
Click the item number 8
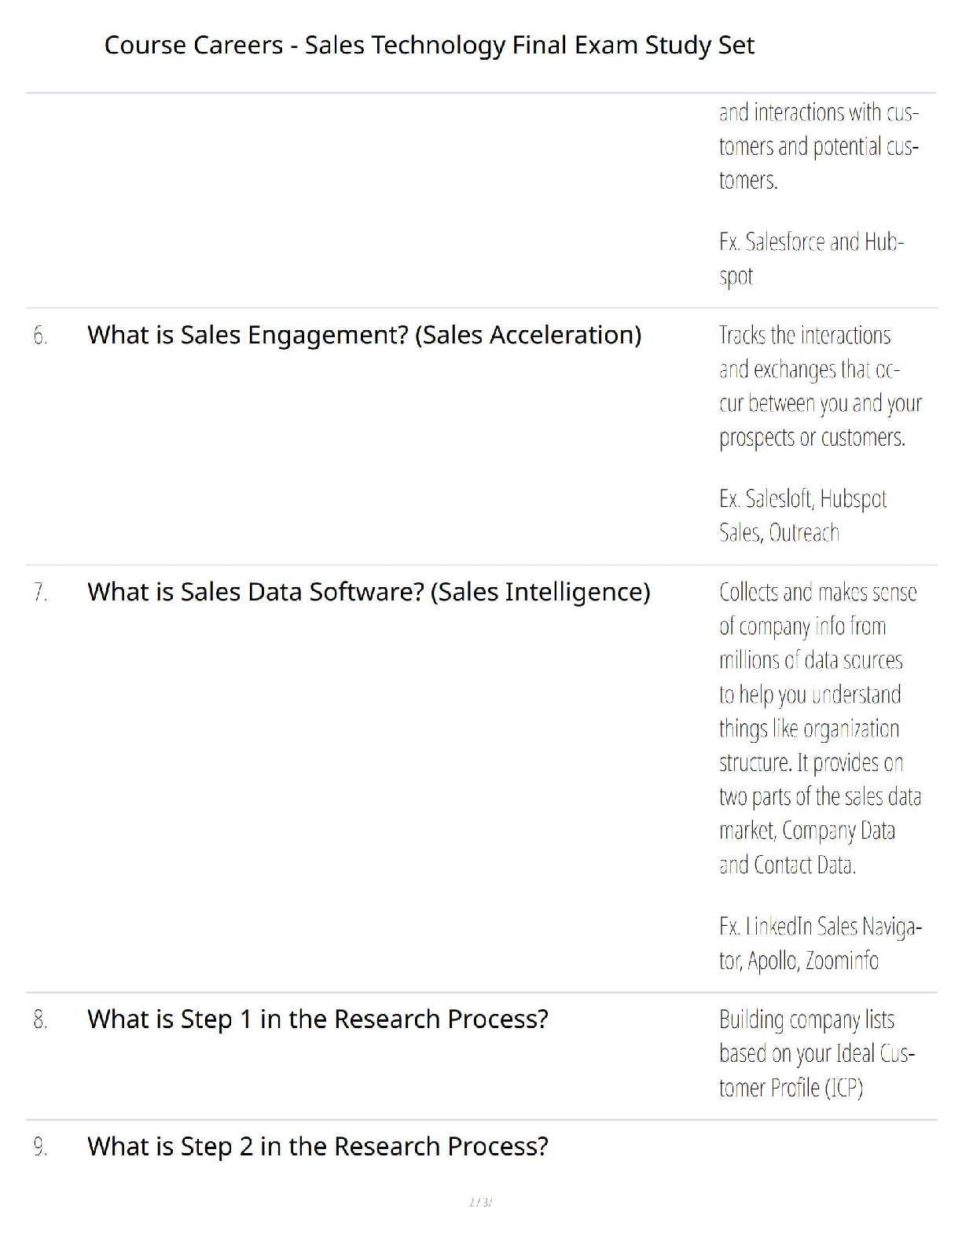(x=40, y=1020)
